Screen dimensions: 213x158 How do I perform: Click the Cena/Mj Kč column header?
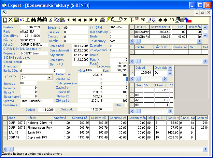79,118
